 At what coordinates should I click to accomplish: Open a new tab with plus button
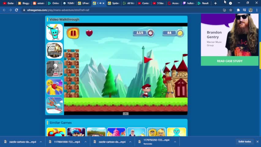click(215, 3)
